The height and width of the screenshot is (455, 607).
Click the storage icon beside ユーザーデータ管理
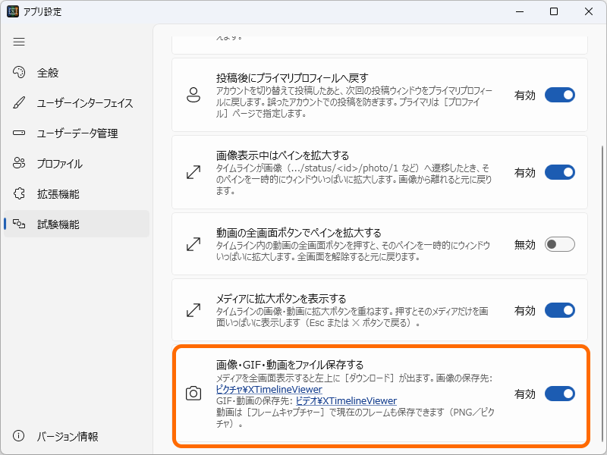19,133
